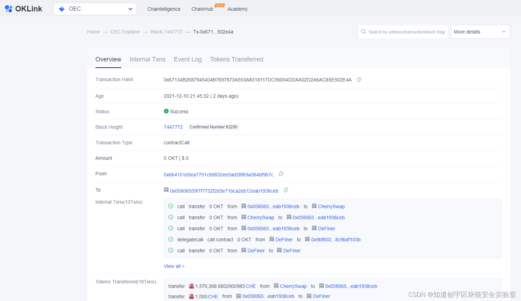The image size is (521, 301).
Task: Open DeFiner recipient in fifth internal txn
Action: tap(292, 251)
